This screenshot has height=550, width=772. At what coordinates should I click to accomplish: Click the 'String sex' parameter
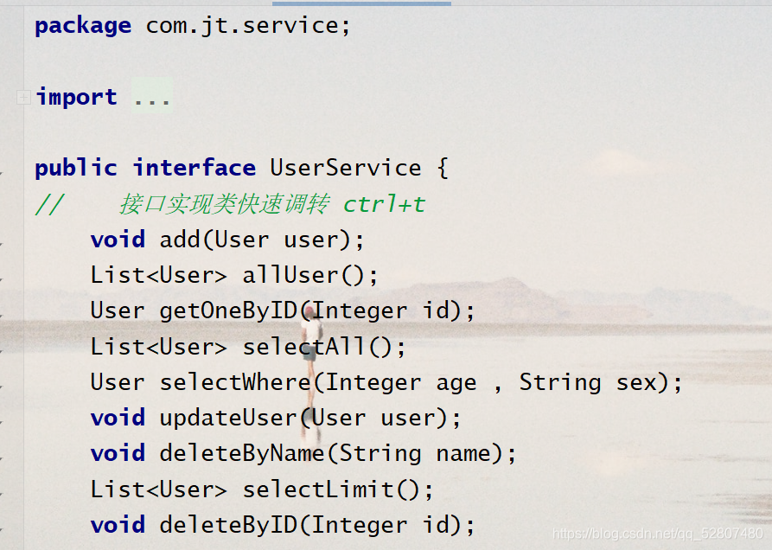pyautogui.click(x=588, y=382)
